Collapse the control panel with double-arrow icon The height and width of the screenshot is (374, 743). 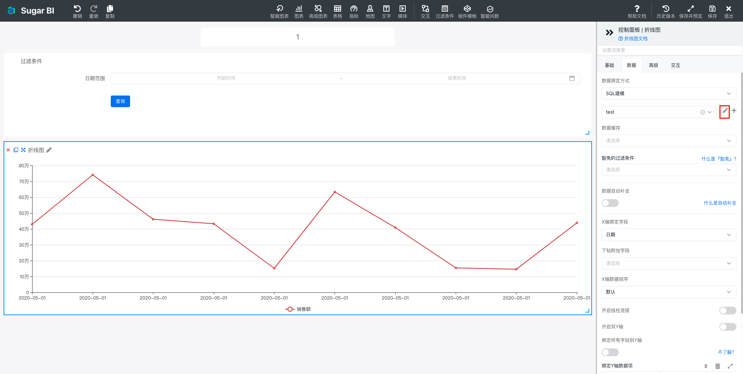pos(609,32)
